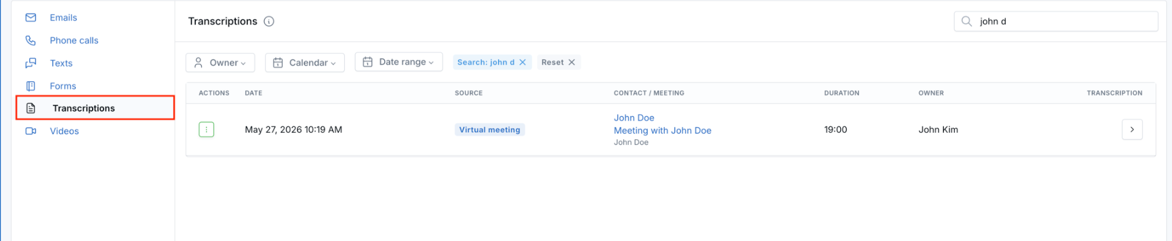
Task: Click the Forms sidebar icon
Action: click(x=30, y=86)
